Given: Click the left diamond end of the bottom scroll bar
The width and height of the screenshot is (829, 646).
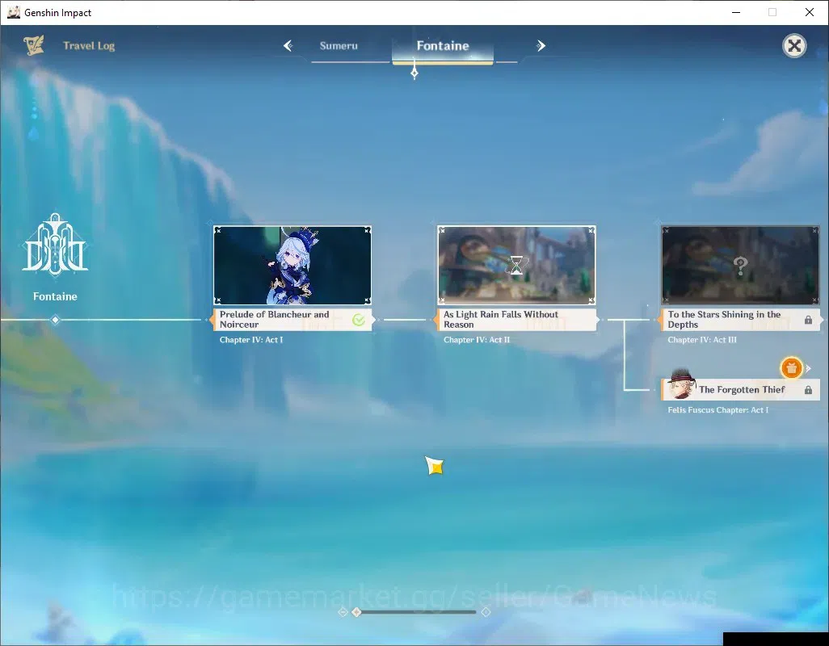Looking at the screenshot, I should (x=343, y=612).
